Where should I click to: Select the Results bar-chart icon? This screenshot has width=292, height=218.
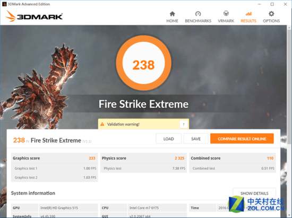pyautogui.click(x=248, y=14)
